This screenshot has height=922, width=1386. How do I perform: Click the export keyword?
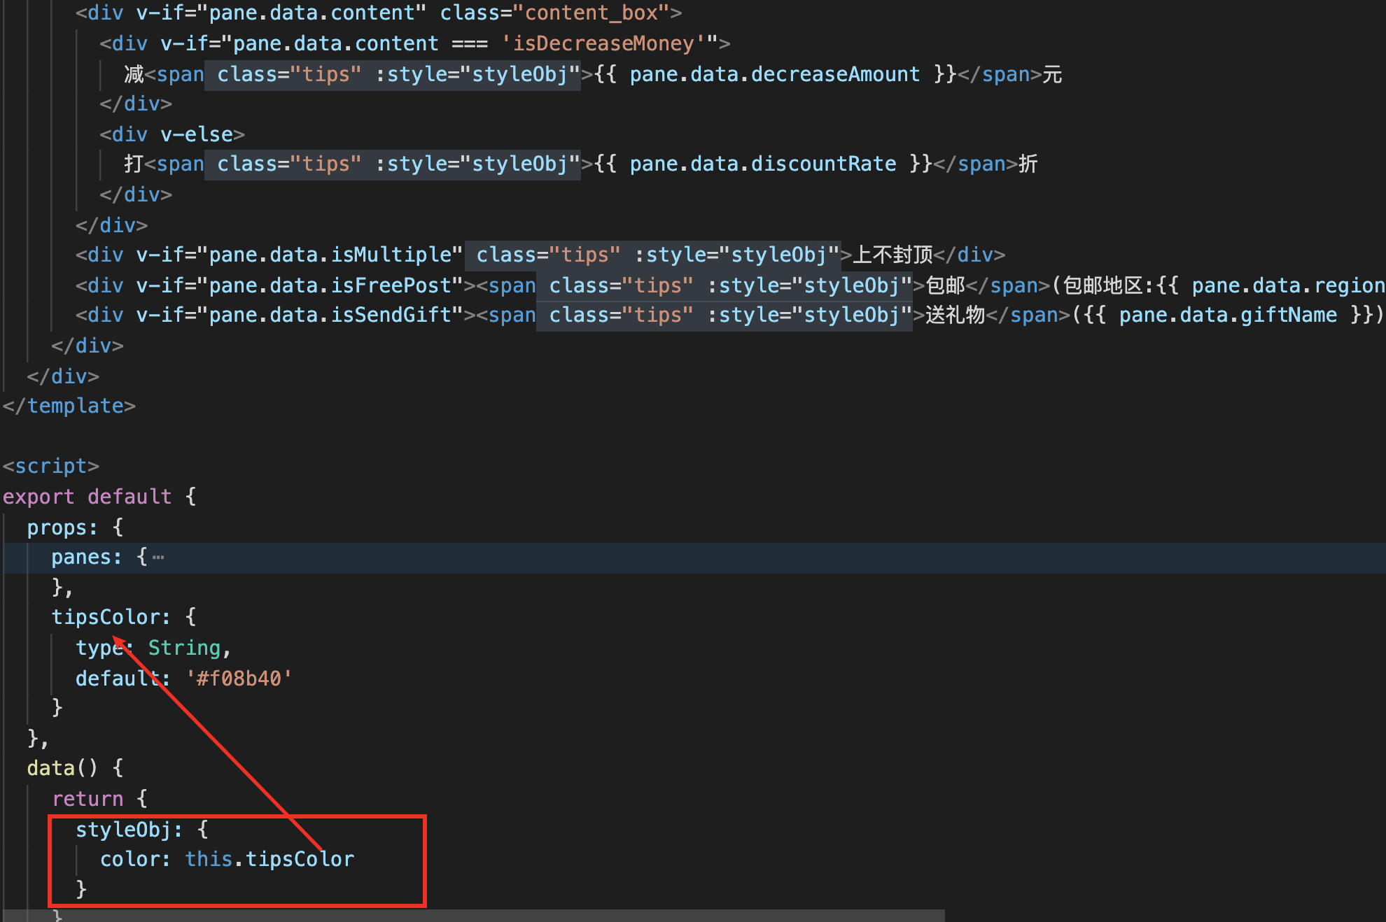click(x=38, y=497)
